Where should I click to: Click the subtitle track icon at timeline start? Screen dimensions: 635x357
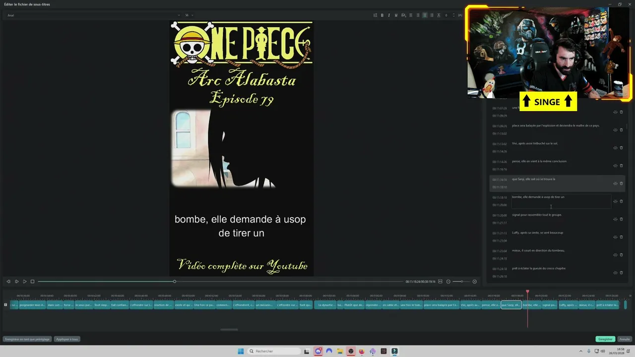(5, 305)
